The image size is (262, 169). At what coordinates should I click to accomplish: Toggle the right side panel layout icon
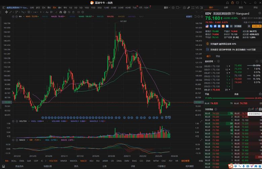(201, 8)
